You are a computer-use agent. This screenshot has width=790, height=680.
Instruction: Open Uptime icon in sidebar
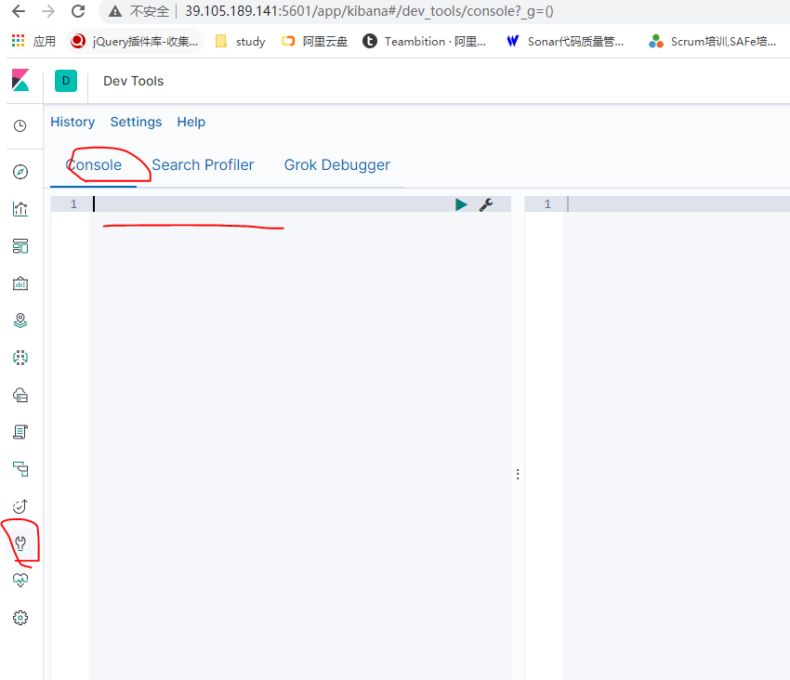pos(20,506)
